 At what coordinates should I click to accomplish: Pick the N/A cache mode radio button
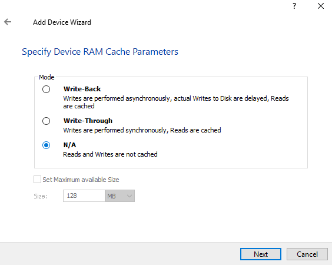(x=46, y=145)
